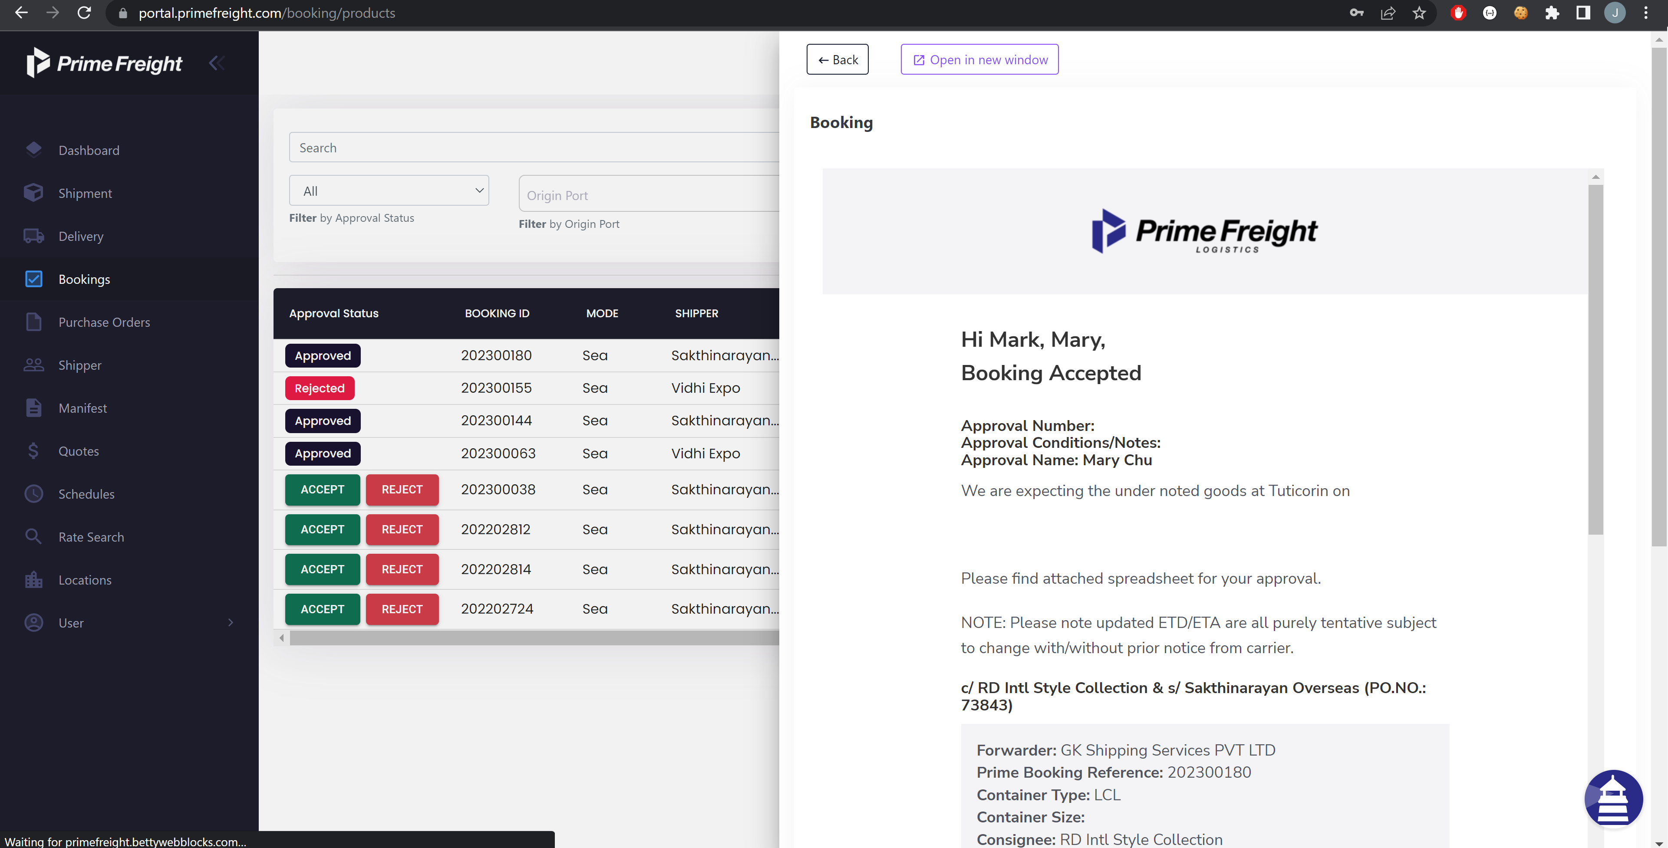Screen dimensions: 1668x848
Task: Click the share page icon
Action: tap(1388, 13)
